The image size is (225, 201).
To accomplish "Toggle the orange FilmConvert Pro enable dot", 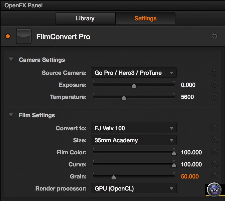I will 8,37.
